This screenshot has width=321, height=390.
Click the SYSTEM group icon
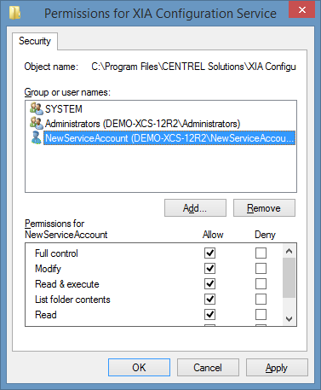point(37,108)
